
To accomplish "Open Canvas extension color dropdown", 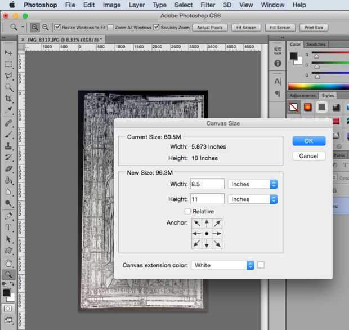I will (222, 265).
